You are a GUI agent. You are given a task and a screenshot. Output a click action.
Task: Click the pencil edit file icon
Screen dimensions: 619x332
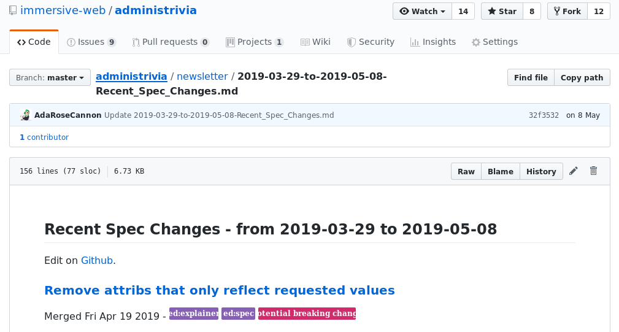(x=574, y=171)
